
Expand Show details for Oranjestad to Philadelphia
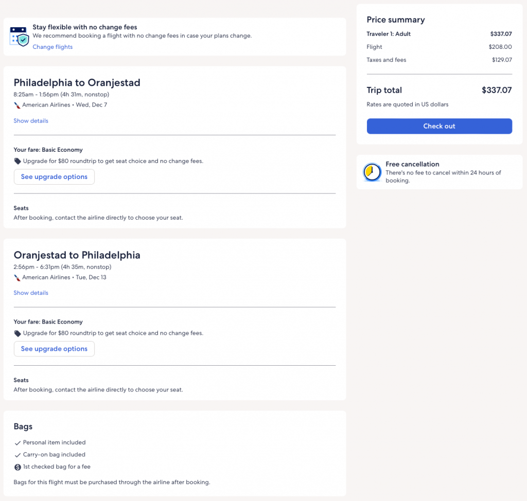[x=31, y=293]
